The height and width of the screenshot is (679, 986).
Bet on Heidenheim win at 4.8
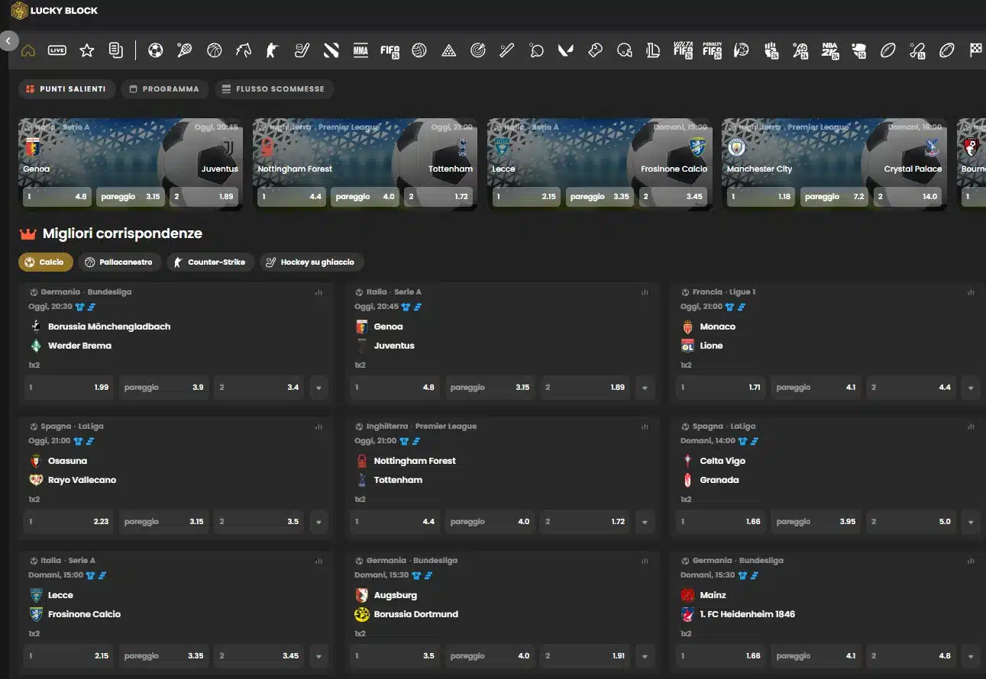click(911, 656)
